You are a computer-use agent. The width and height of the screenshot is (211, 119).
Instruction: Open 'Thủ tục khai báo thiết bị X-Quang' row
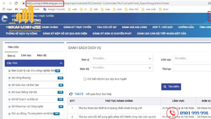point(110,108)
